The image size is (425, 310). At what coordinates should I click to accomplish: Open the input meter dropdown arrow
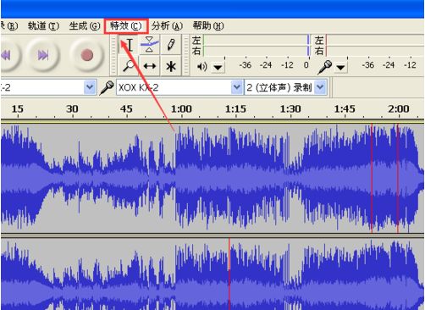point(340,67)
